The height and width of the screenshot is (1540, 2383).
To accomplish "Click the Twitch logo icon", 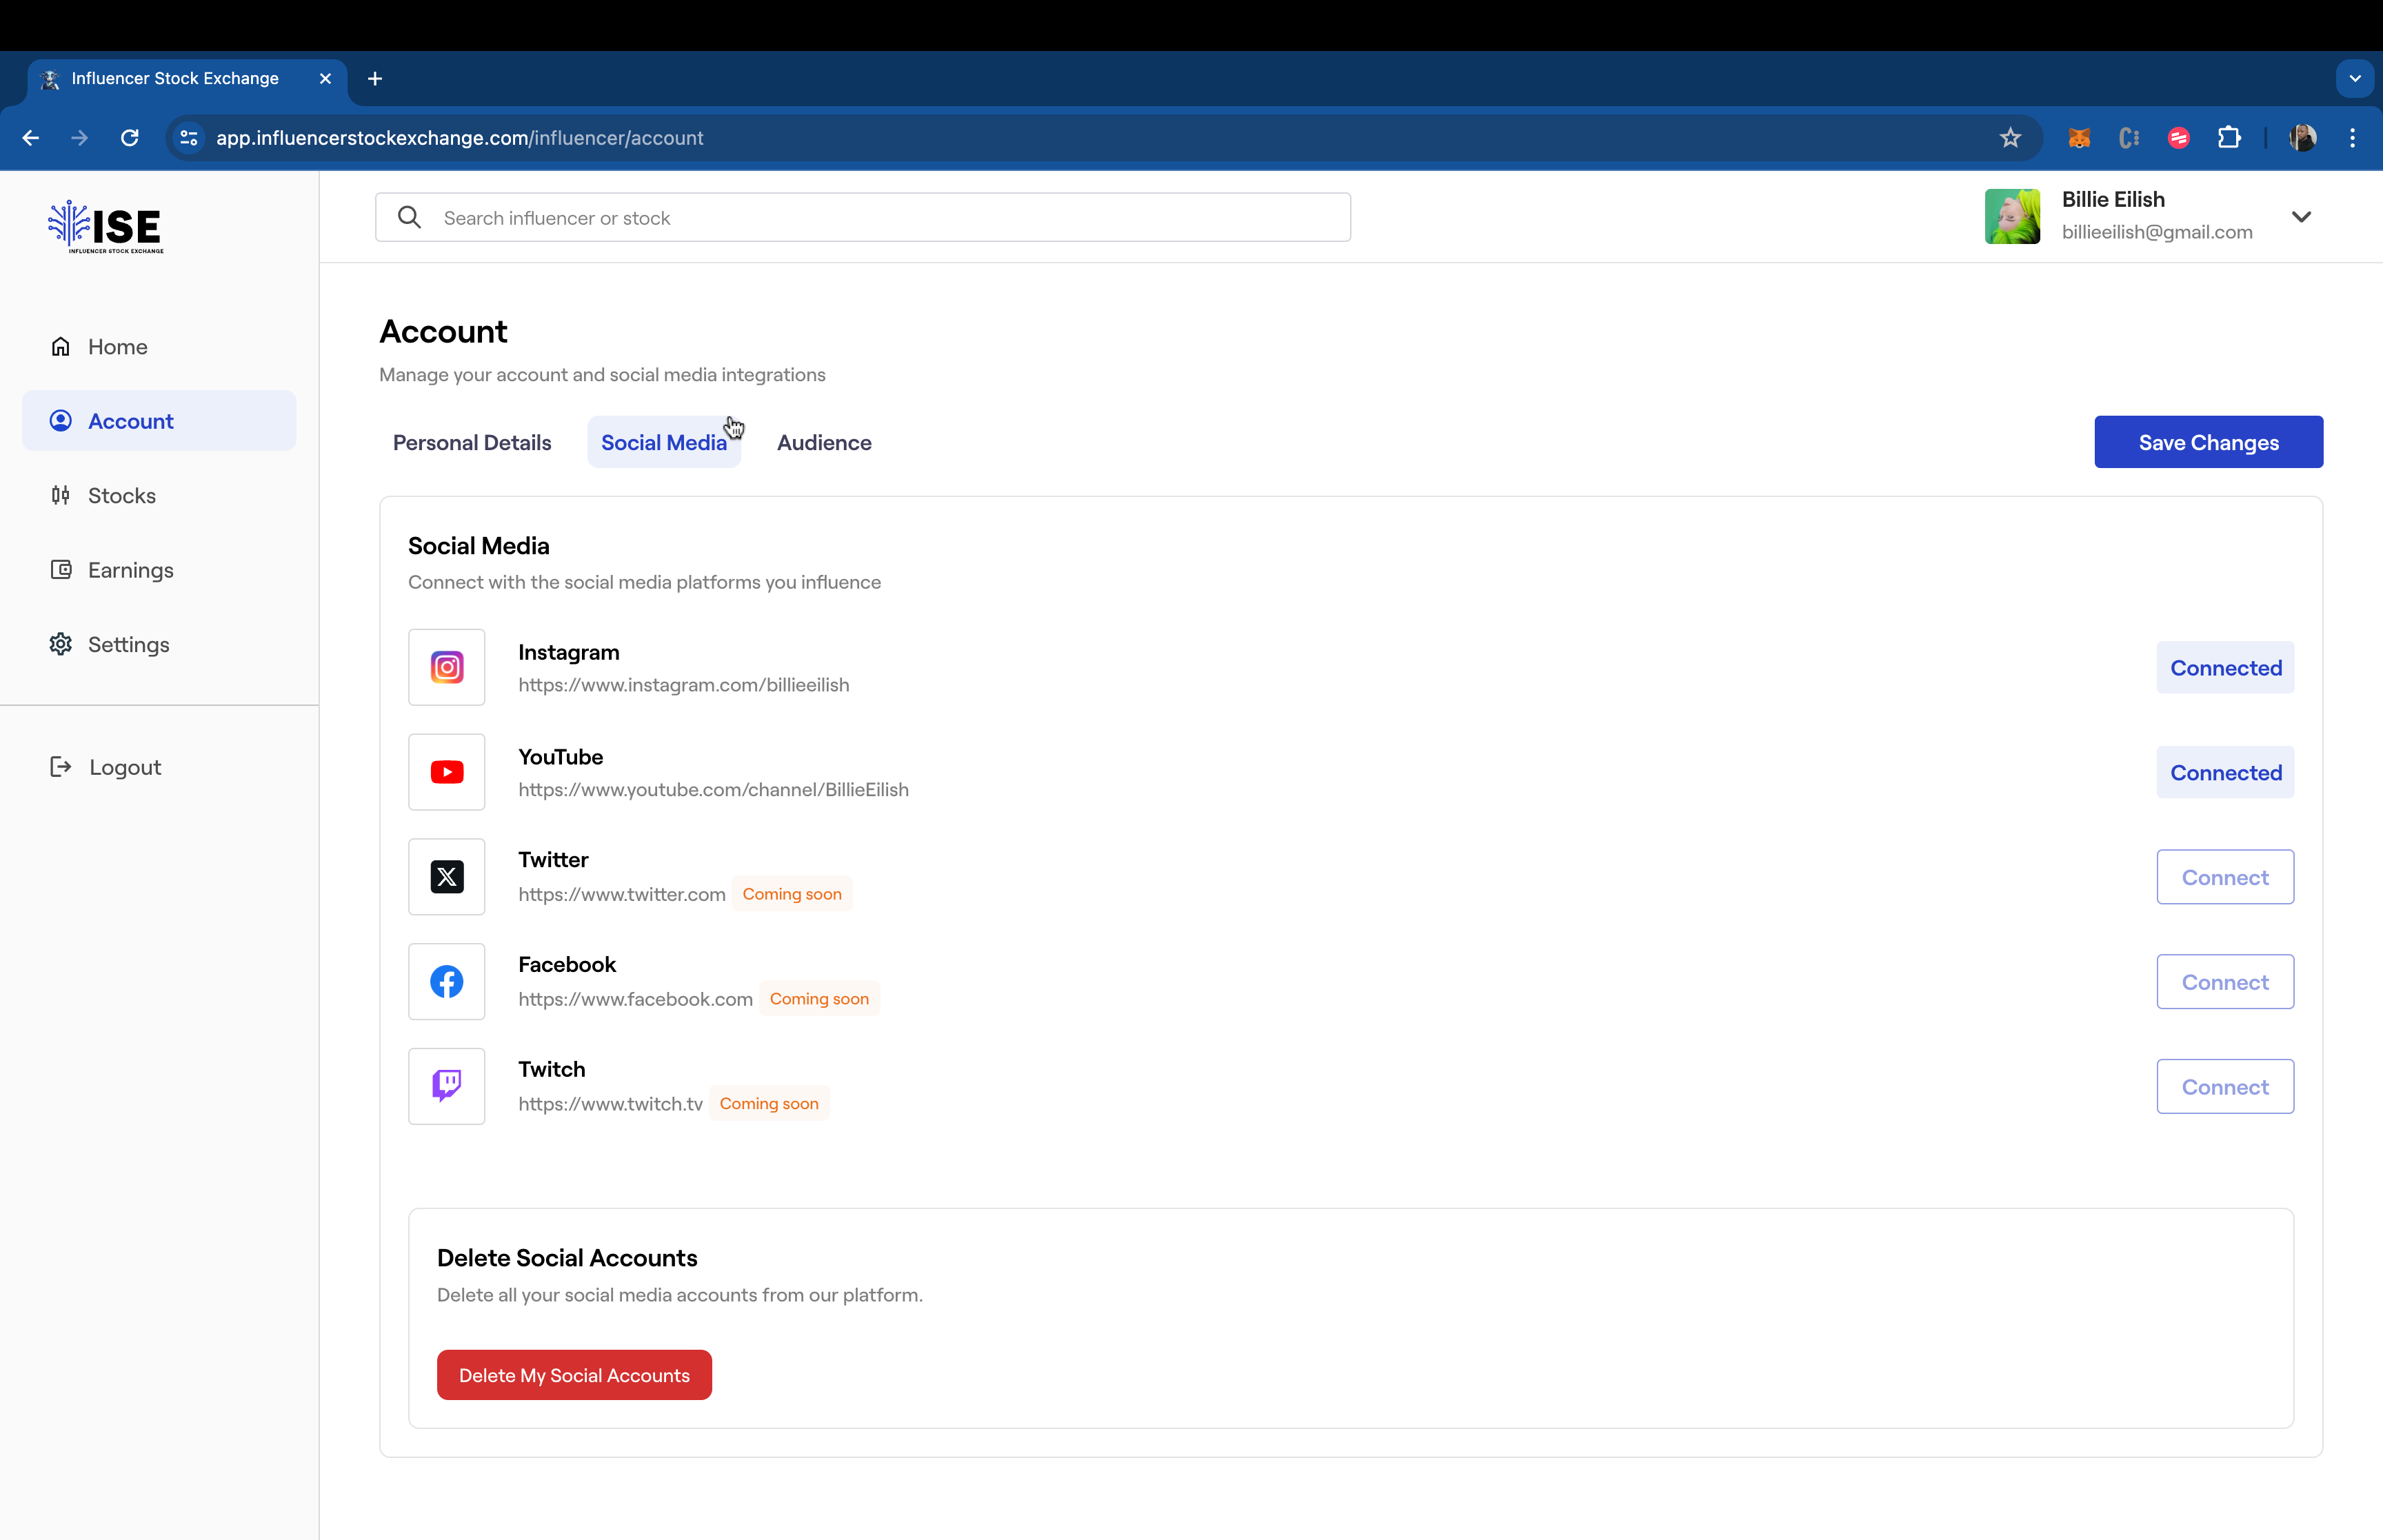I will (447, 1086).
